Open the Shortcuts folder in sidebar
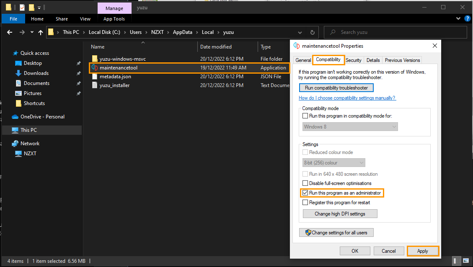The width and height of the screenshot is (473, 267). [x=34, y=103]
